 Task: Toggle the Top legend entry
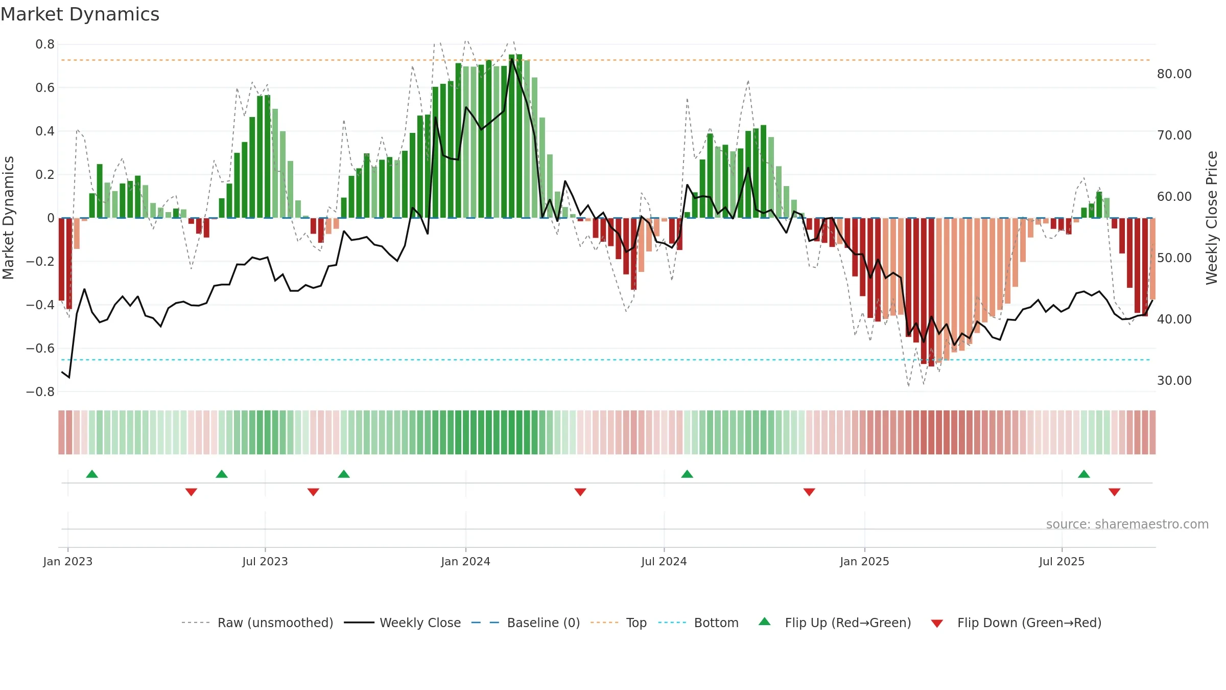[619, 623]
